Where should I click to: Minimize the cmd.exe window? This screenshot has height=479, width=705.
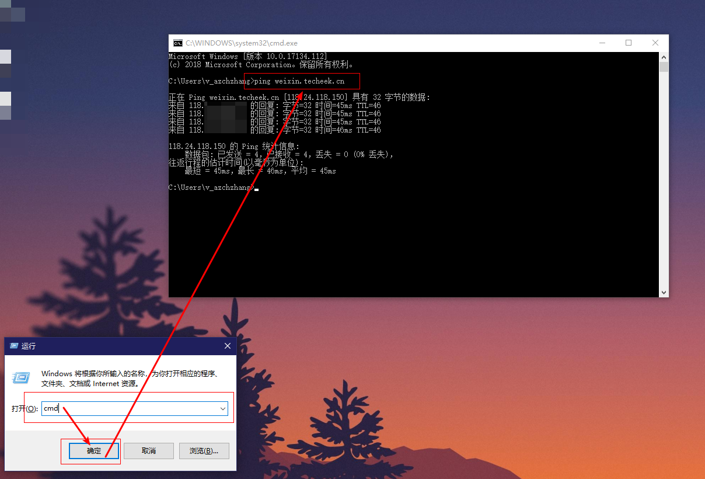tap(602, 43)
